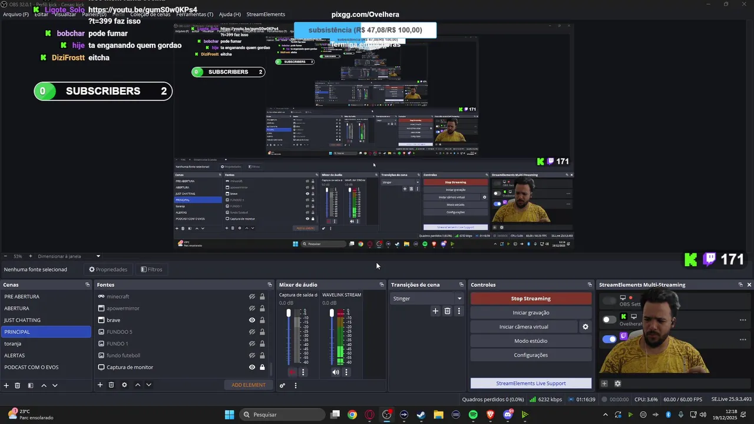The image size is (754, 424).
Task: Open virtual camera settings gear
Action: 586,327
